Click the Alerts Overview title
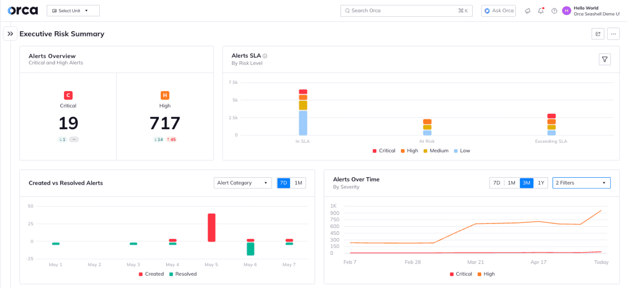The width and height of the screenshot is (627, 288). (x=52, y=56)
